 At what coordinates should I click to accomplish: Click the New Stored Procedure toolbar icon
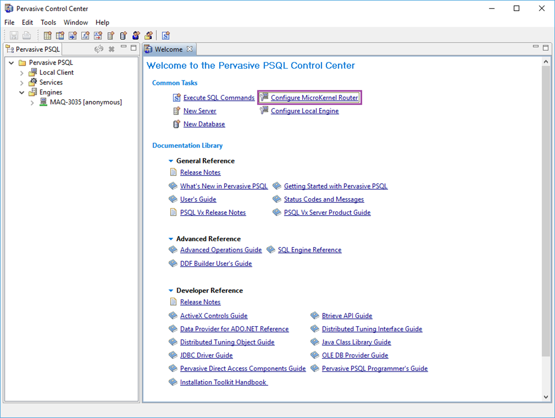click(x=73, y=36)
